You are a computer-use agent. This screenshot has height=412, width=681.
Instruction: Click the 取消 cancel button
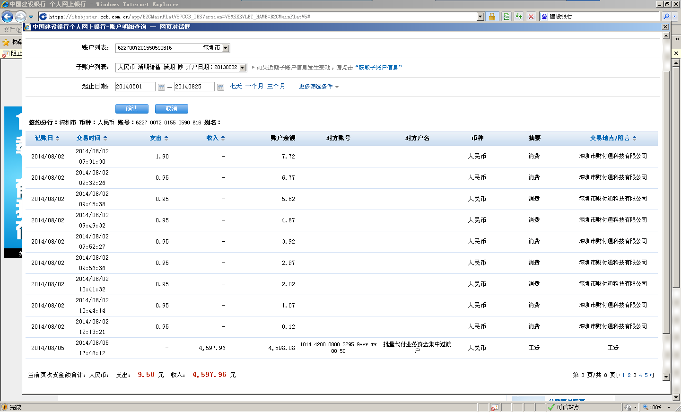pos(171,109)
